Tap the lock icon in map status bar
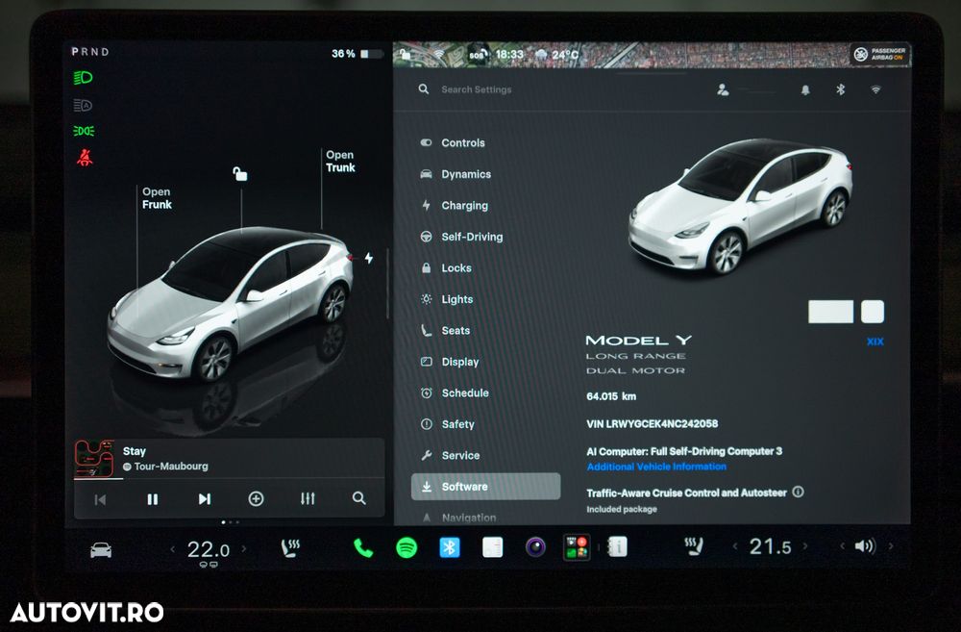Viewport: 961px width, 632px height. (406, 54)
